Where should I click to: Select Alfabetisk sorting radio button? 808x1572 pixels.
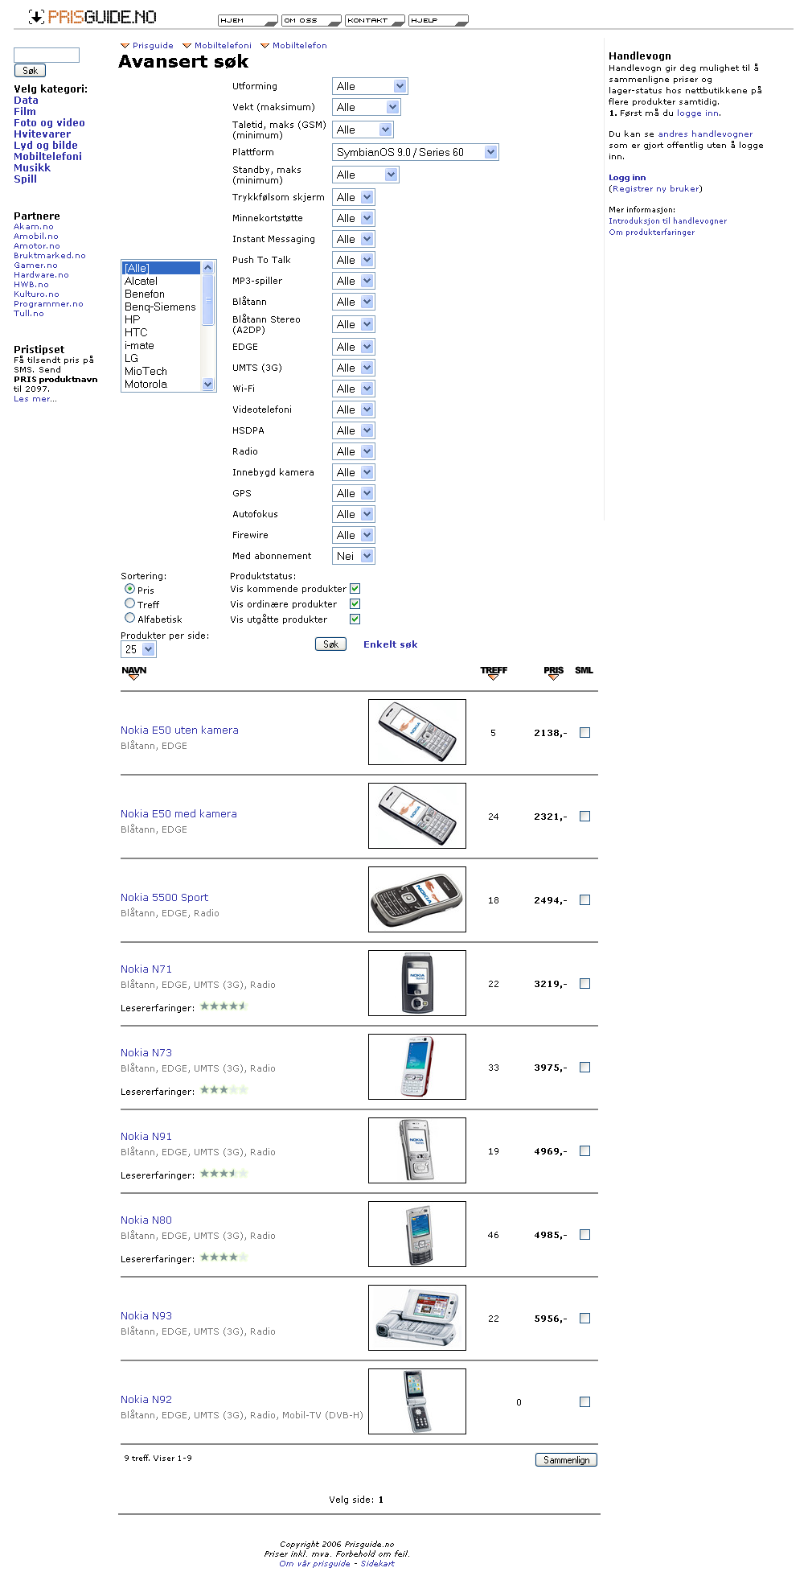pyautogui.click(x=129, y=618)
